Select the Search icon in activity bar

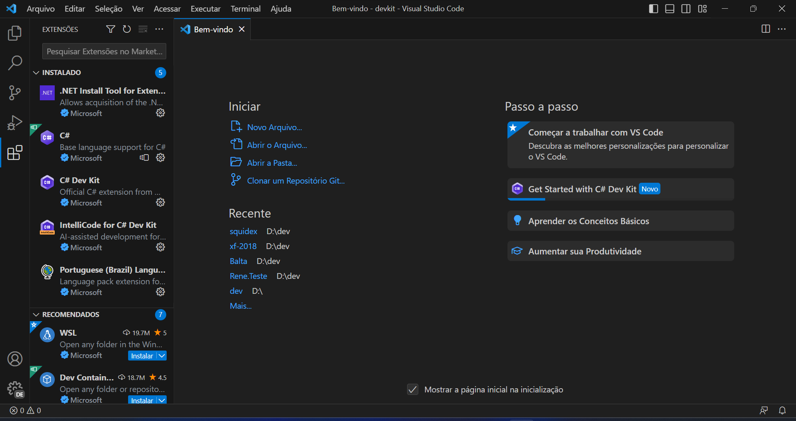15,63
